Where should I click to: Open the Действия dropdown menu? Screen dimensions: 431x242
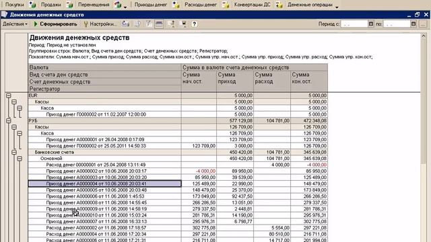(x=15, y=24)
